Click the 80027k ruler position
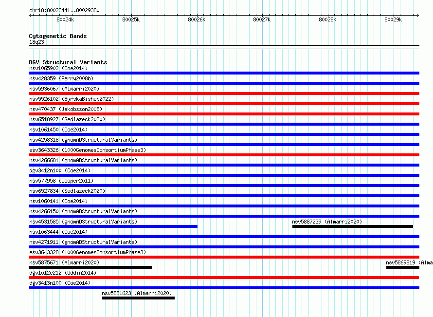The width and height of the screenshot is (433, 317). [x=262, y=19]
